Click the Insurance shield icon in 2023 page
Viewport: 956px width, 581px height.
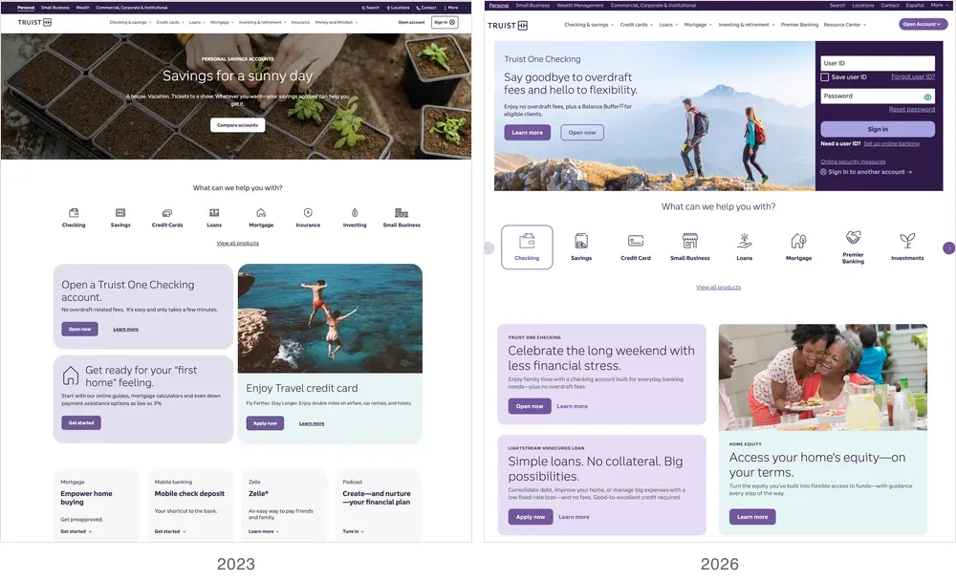(308, 213)
